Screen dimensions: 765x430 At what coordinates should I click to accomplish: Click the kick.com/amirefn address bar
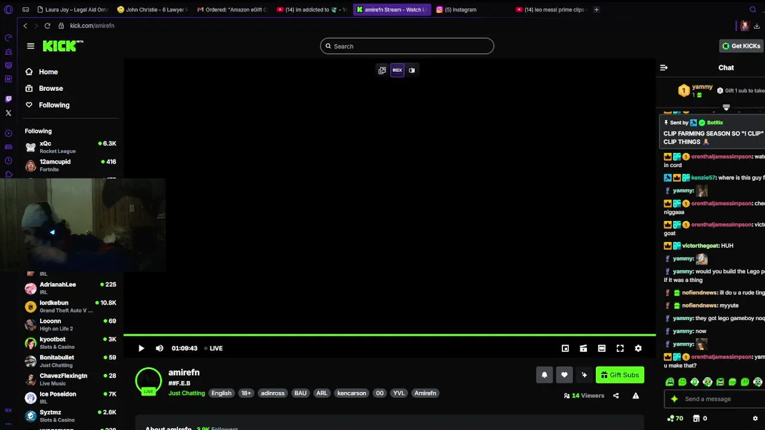pos(92,26)
